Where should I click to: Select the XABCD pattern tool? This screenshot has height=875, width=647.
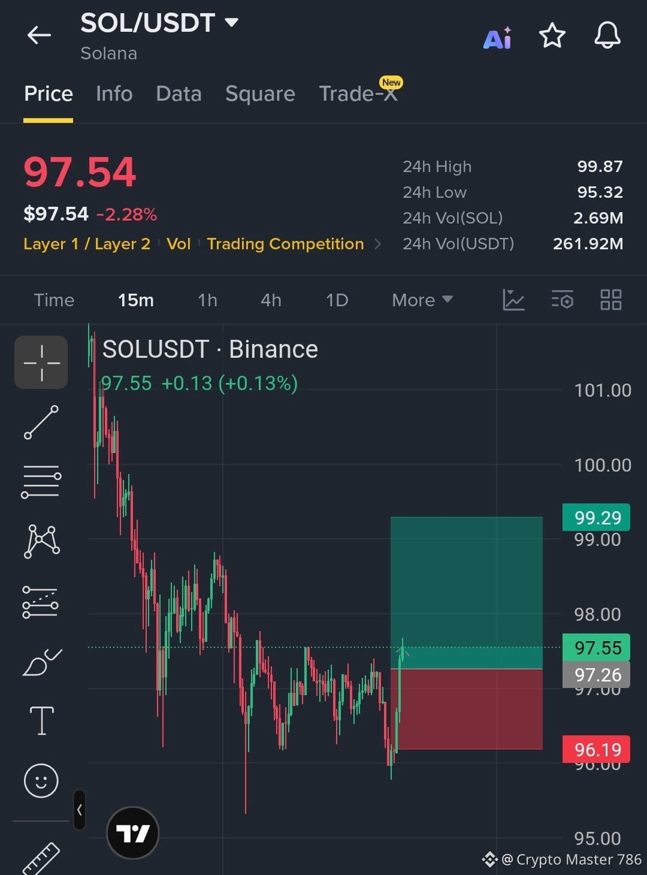pos(41,541)
